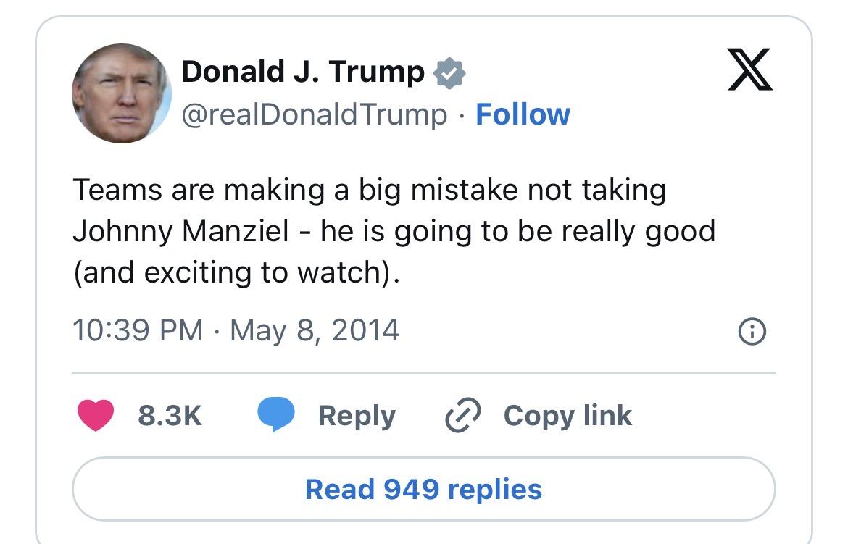Click the chain link icon
This screenshot has height=544, width=848.
pyautogui.click(x=462, y=416)
